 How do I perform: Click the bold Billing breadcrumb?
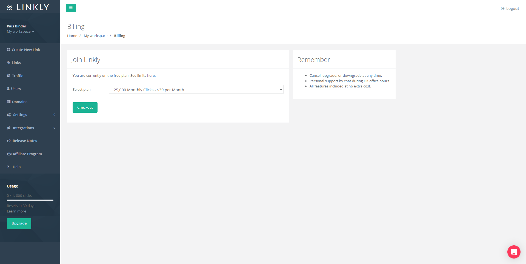(x=120, y=36)
